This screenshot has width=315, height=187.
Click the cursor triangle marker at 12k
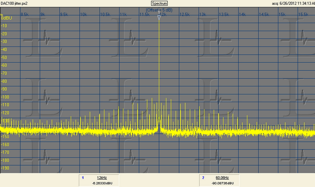pos(159,18)
